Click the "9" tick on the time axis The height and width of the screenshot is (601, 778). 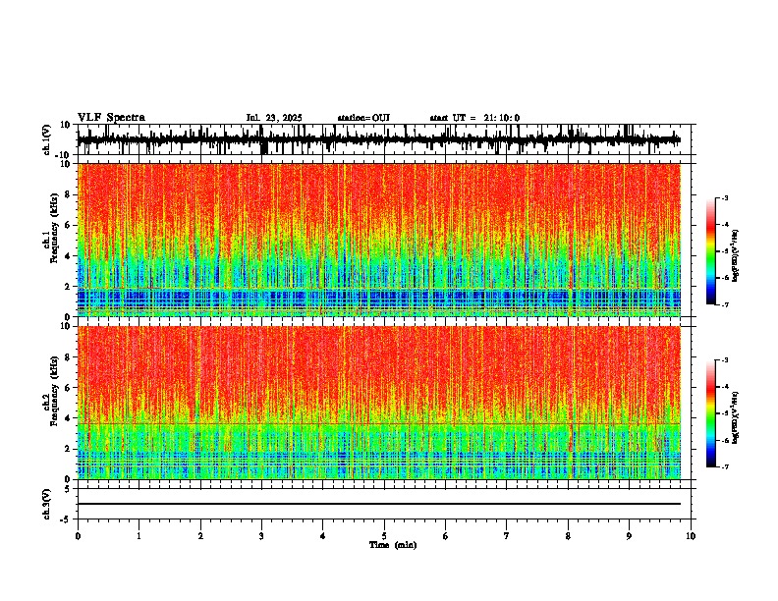point(629,536)
